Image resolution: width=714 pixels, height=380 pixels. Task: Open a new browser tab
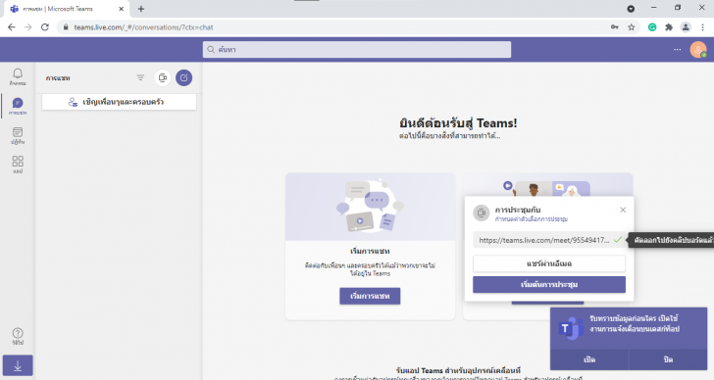[141, 9]
